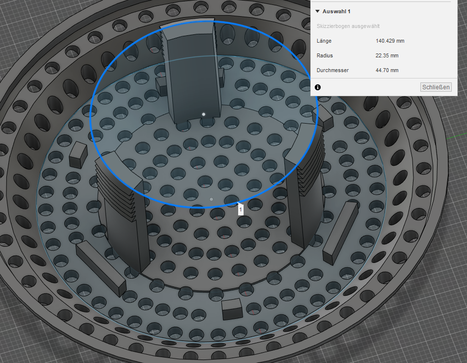Select the Radius value 22.35 mm
The width and height of the screenshot is (467, 363).
click(387, 55)
